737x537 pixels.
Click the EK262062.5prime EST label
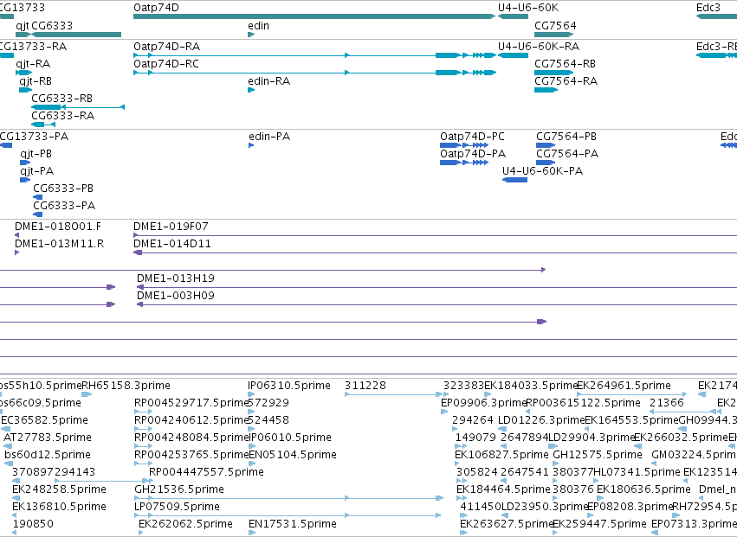tap(185, 524)
